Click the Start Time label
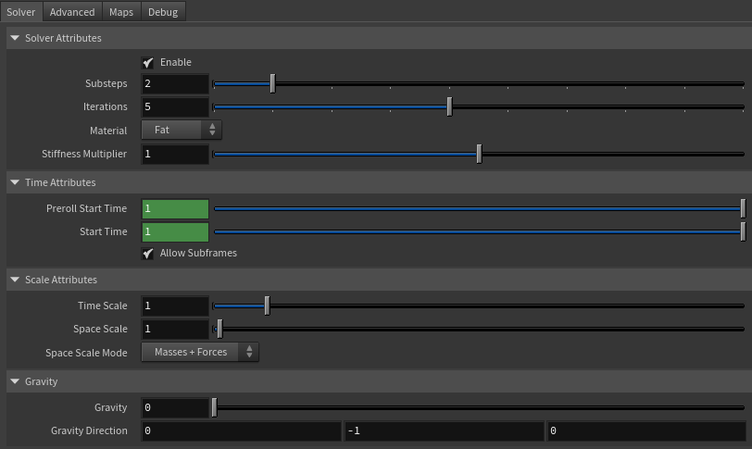The width and height of the screenshot is (752, 449). pyautogui.click(x=103, y=232)
